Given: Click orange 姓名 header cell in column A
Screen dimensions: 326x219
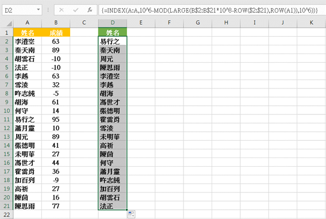Looking at the screenshot, I should click(x=28, y=33).
